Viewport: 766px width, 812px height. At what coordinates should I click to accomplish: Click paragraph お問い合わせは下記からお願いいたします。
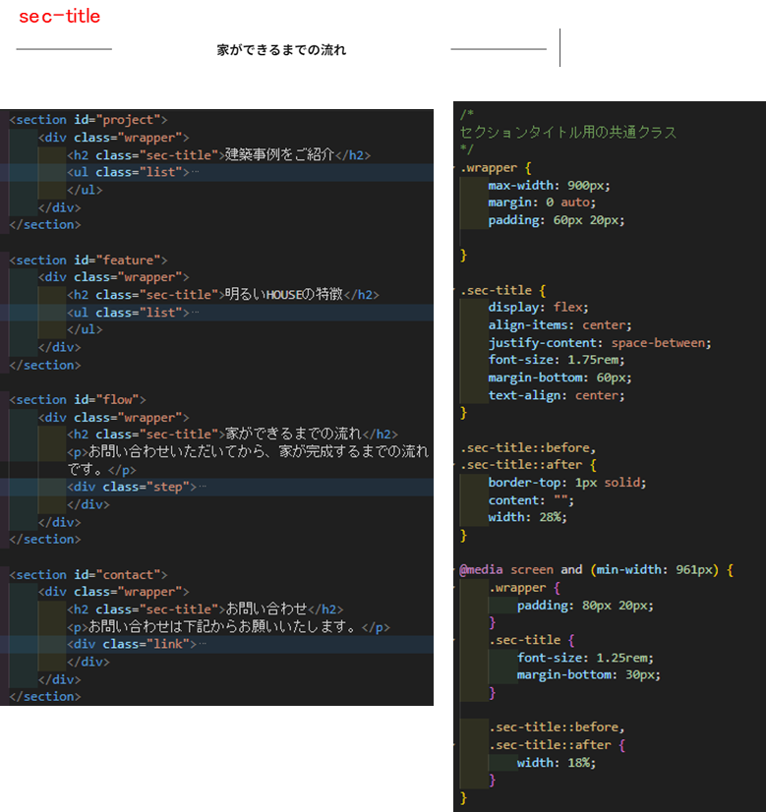point(228,627)
